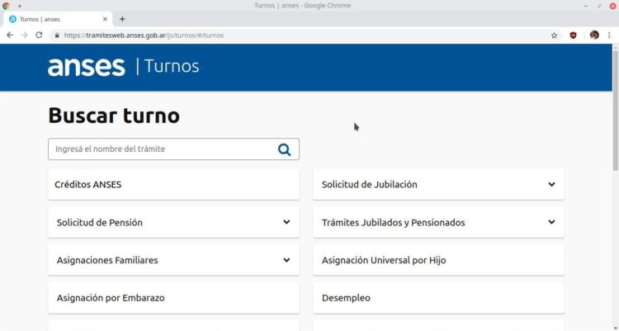
Task: Go back with browser back arrow
Action: [x=10, y=35]
